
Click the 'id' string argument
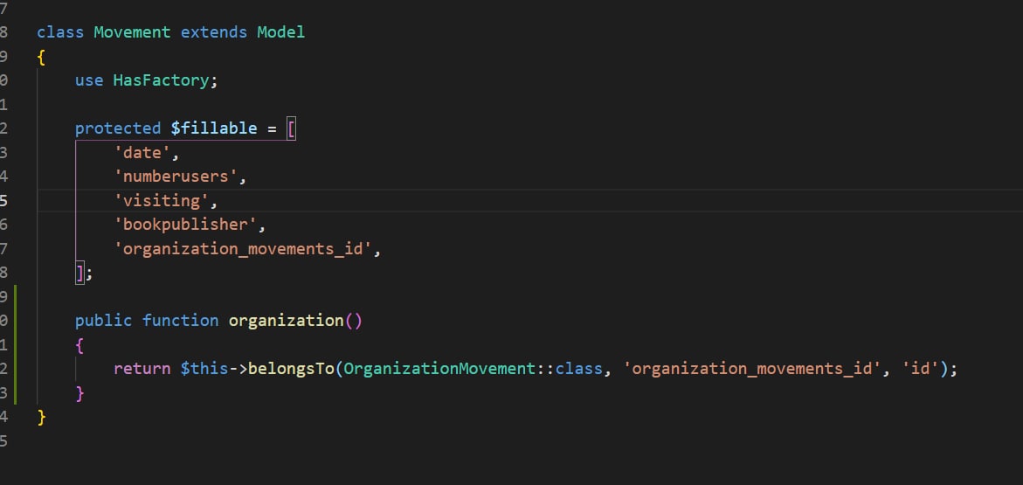coord(919,369)
